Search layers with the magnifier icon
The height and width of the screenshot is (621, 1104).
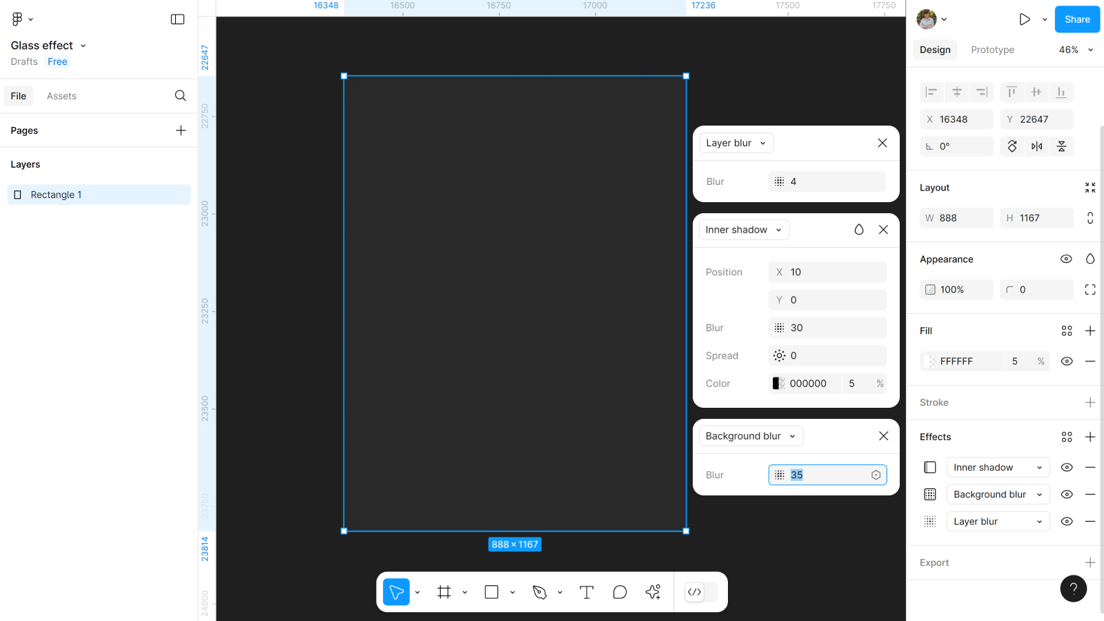[x=180, y=96]
